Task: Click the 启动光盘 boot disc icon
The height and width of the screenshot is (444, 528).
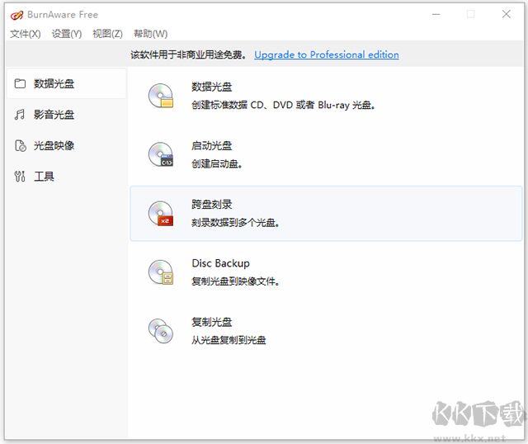Action: [x=161, y=154]
